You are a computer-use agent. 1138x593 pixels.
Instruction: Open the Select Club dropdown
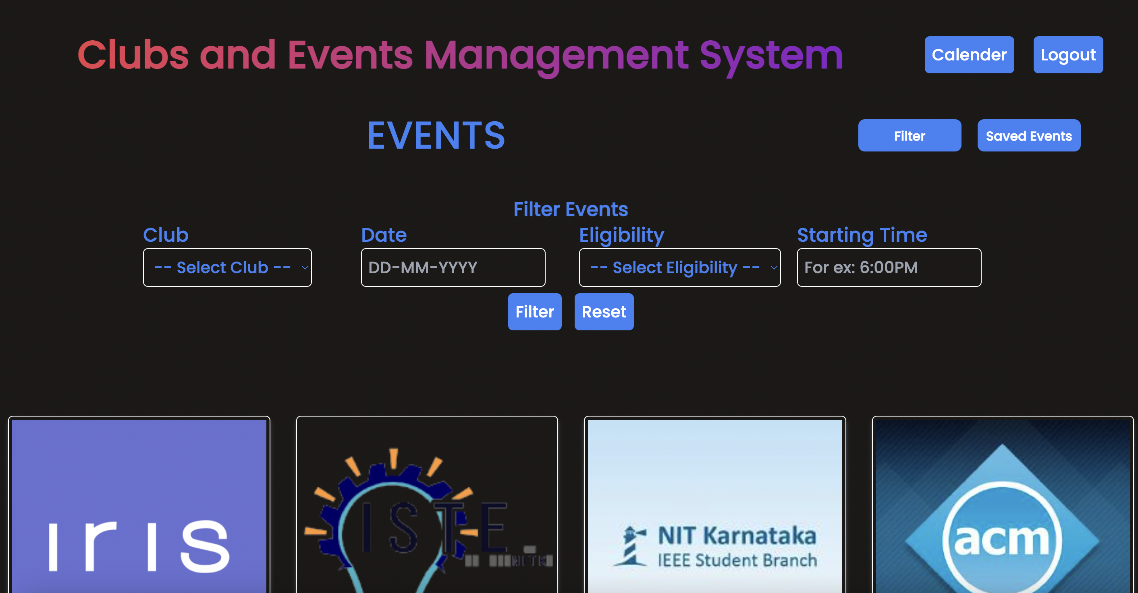point(226,267)
